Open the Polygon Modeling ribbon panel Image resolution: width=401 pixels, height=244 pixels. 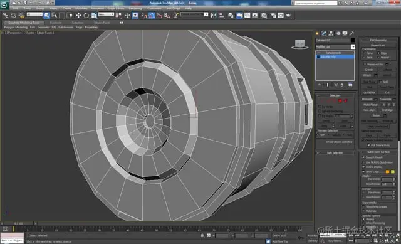(16, 27)
